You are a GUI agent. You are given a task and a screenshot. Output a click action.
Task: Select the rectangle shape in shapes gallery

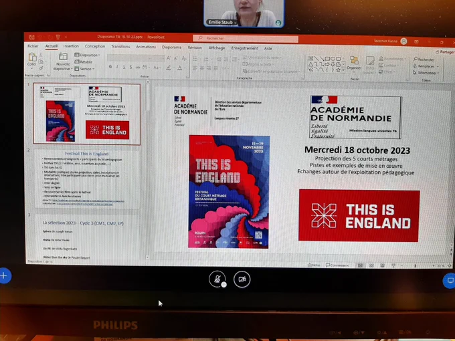click(328, 59)
